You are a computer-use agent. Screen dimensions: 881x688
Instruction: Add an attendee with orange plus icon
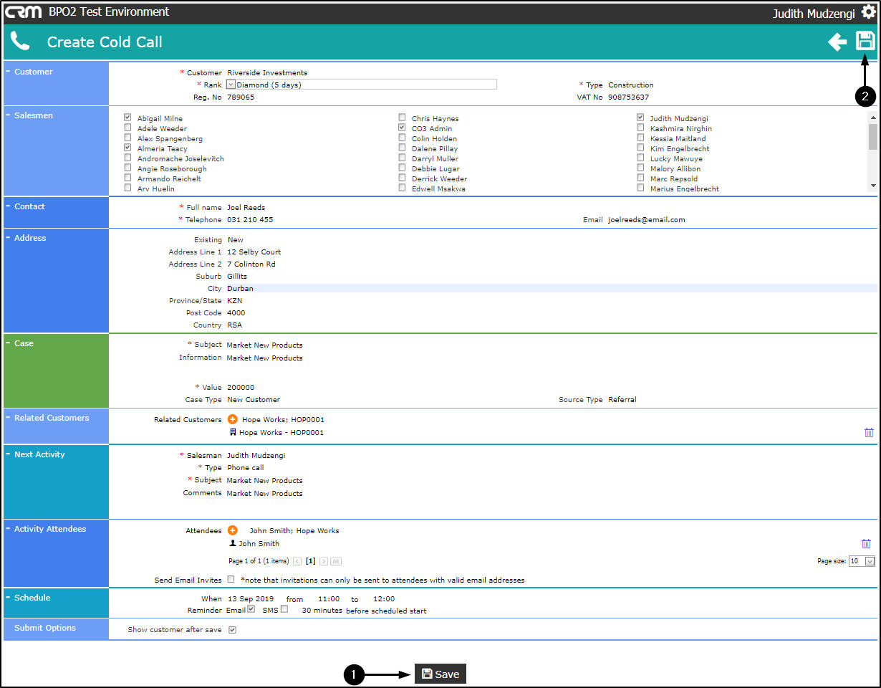click(233, 530)
